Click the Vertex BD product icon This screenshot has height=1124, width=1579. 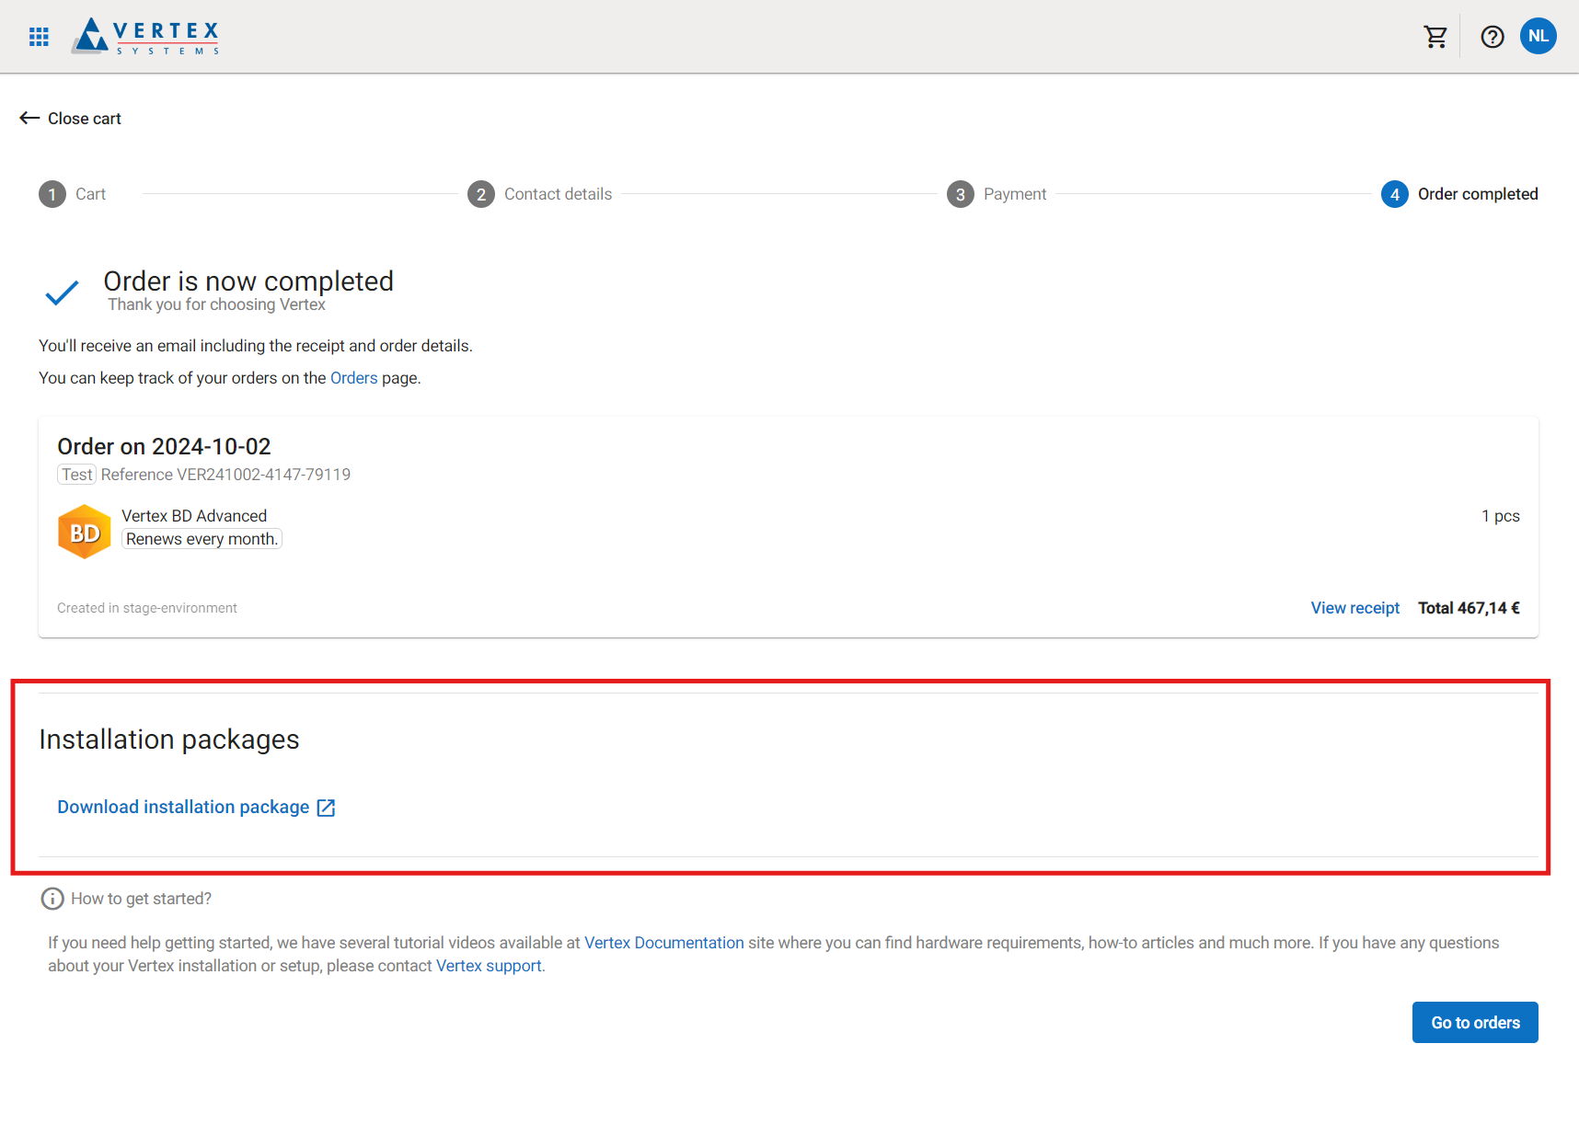click(84, 532)
